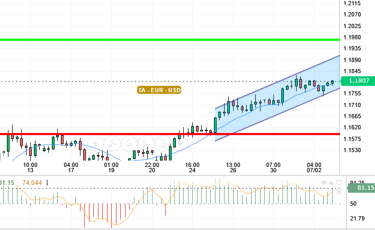Screen dimensions: 375x230
Task: Click the 1.1890 price axis label
Action: (352, 60)
